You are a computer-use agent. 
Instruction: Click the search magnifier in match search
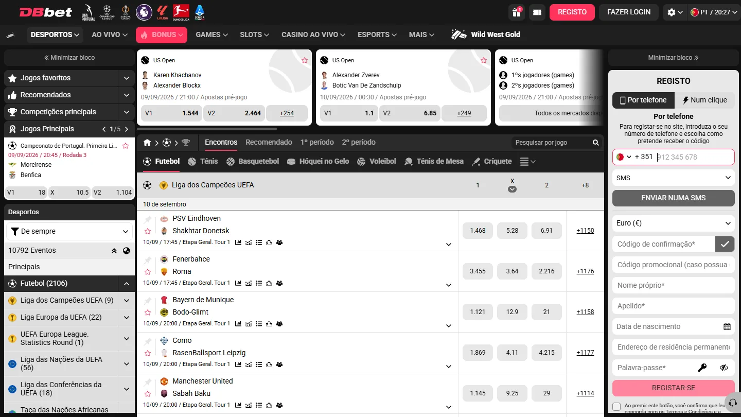596,143
